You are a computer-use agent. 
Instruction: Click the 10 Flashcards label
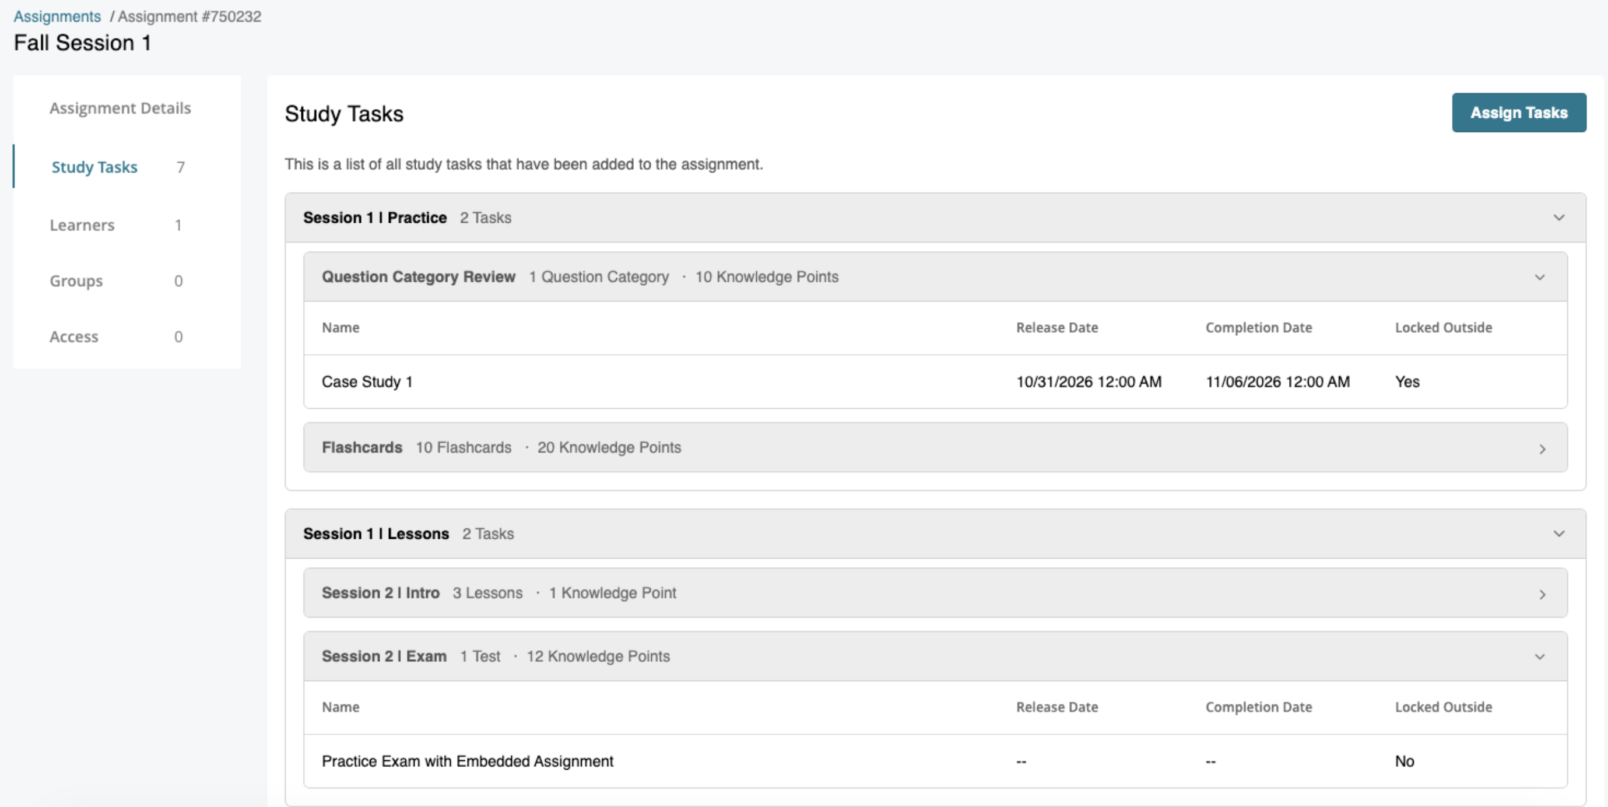(x=463, y=447)
